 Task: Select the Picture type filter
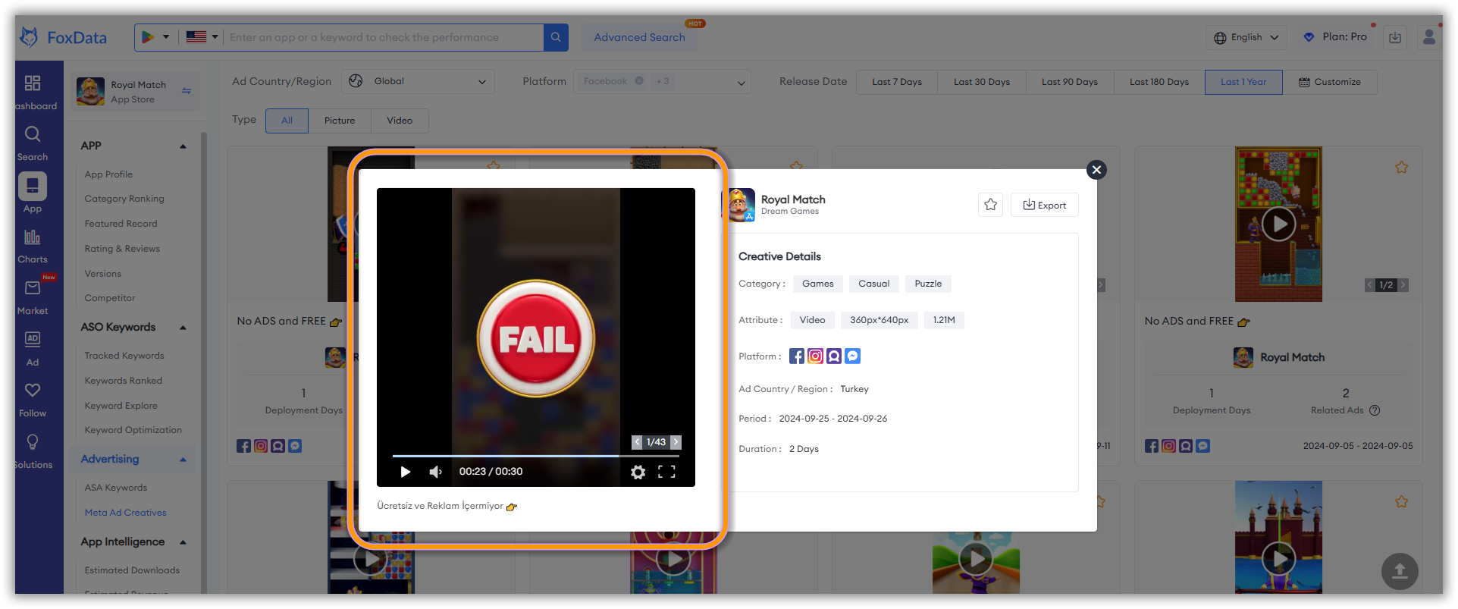pos(340,121)
